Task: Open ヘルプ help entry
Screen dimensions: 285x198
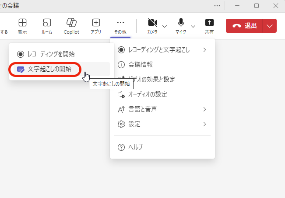Action: [x=162, y=147]
